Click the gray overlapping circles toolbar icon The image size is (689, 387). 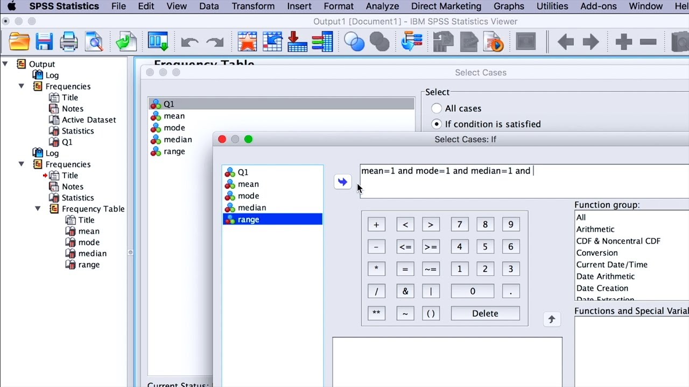coord(379,42)
